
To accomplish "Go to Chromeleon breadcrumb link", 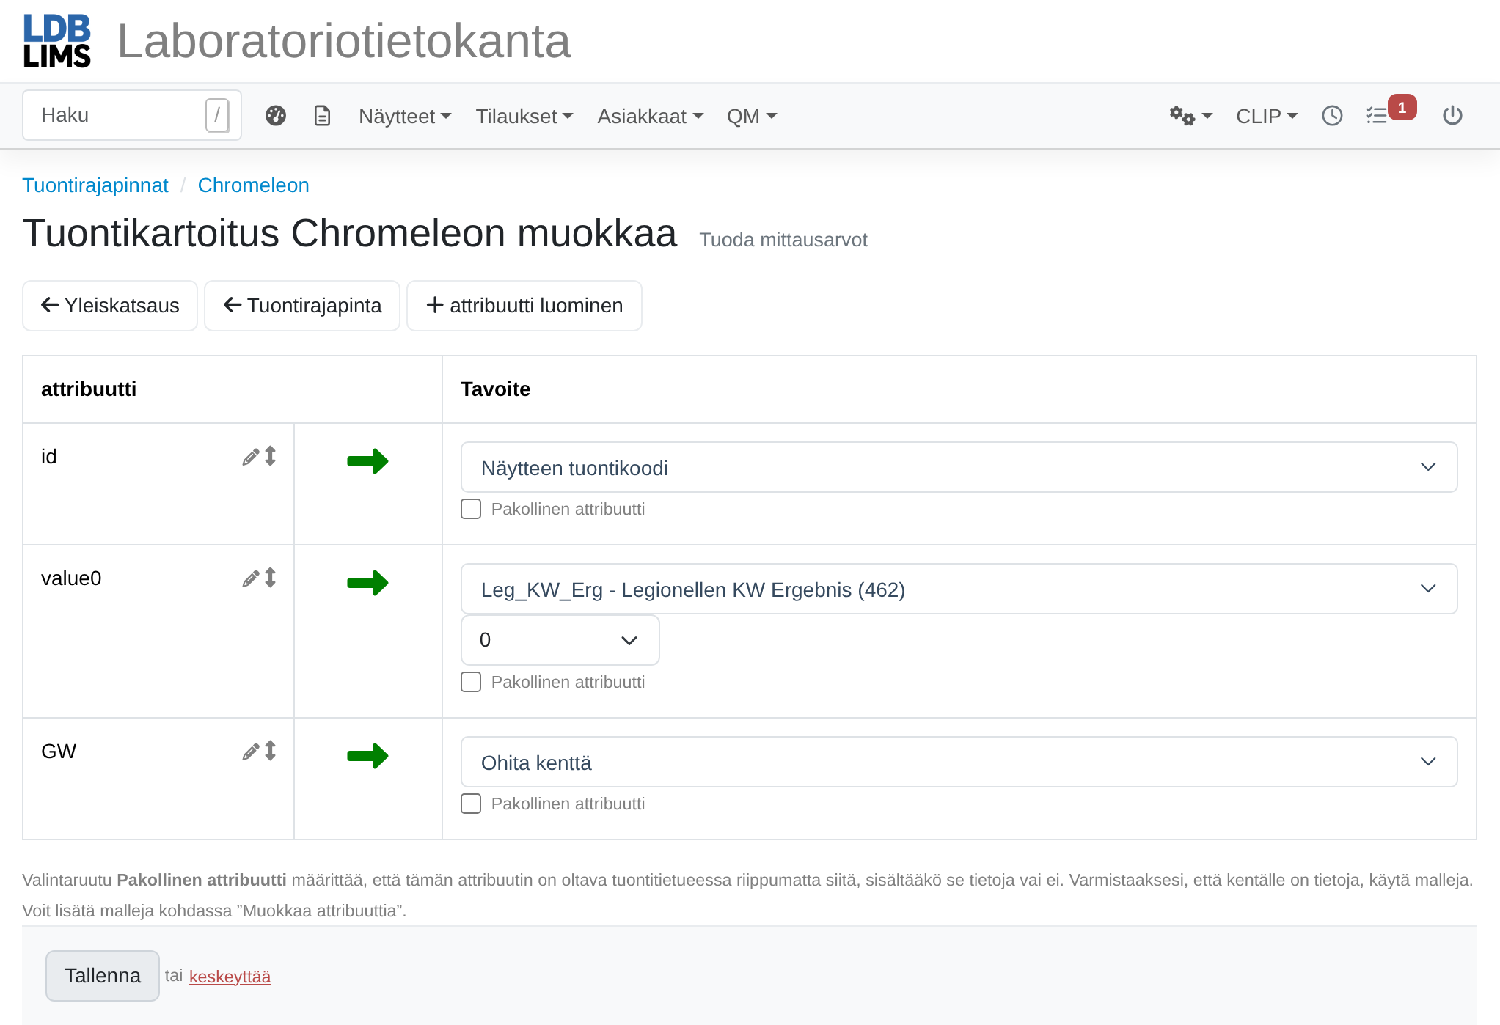I will click(254, 185).
